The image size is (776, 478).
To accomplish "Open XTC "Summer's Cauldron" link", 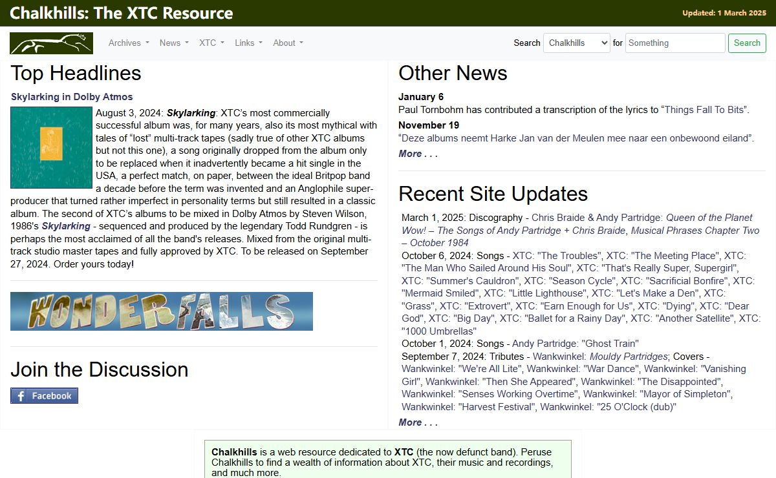I will tap(460, 281).
